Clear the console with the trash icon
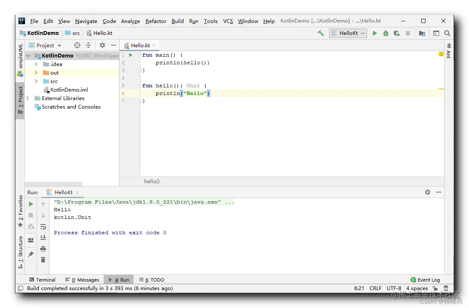 point(43,260)
